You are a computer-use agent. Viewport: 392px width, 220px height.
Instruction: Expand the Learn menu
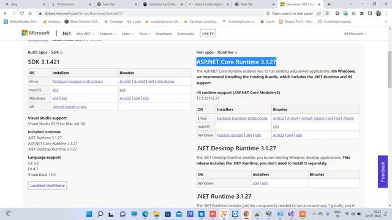click(x=128, y=34)
